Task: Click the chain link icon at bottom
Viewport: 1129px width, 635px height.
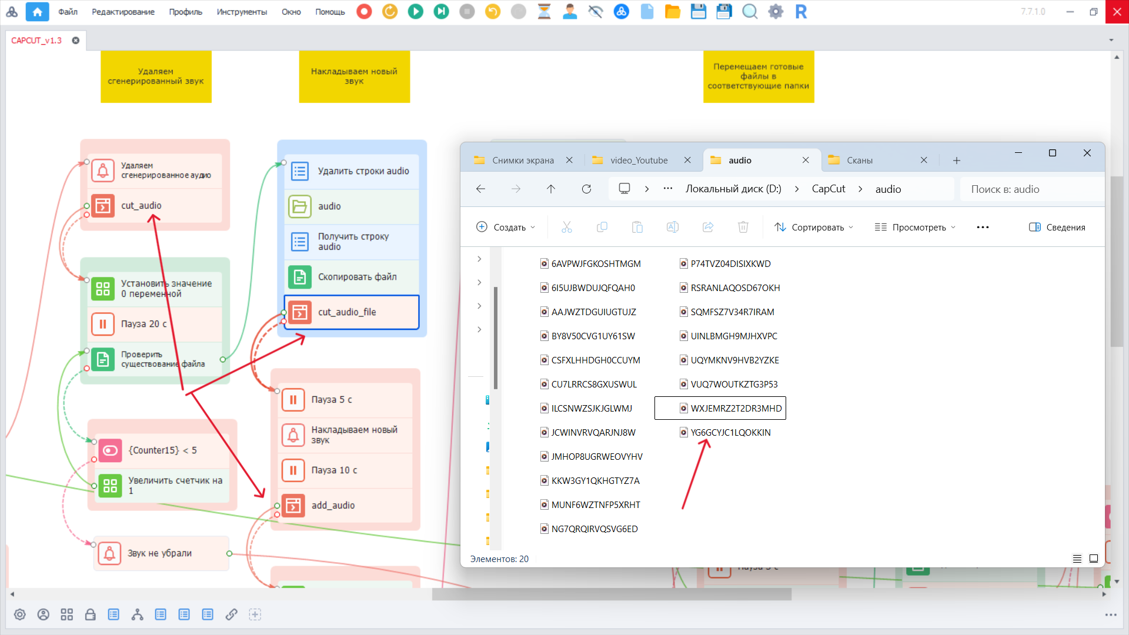Action: point(231,614)
